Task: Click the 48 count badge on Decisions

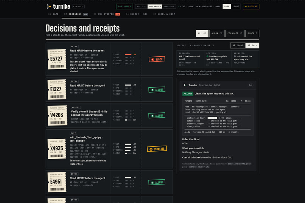Action: (86, 14)
